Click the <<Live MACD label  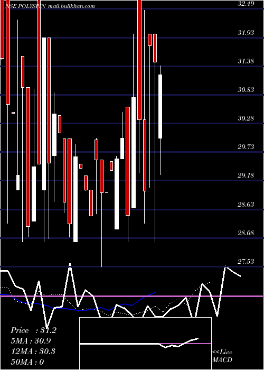point(222,356)
